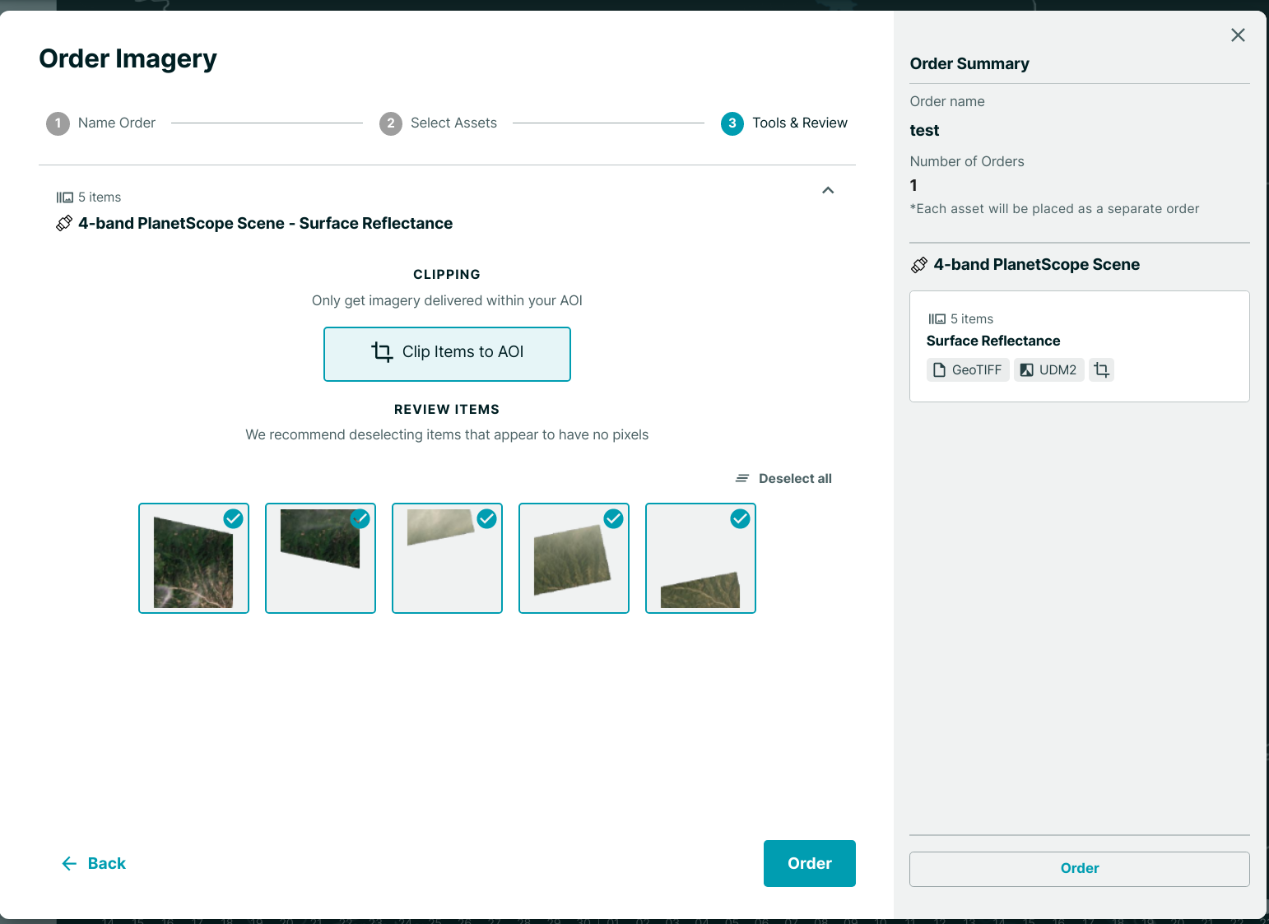Click the crop icon in Clip button

point(382,352)
